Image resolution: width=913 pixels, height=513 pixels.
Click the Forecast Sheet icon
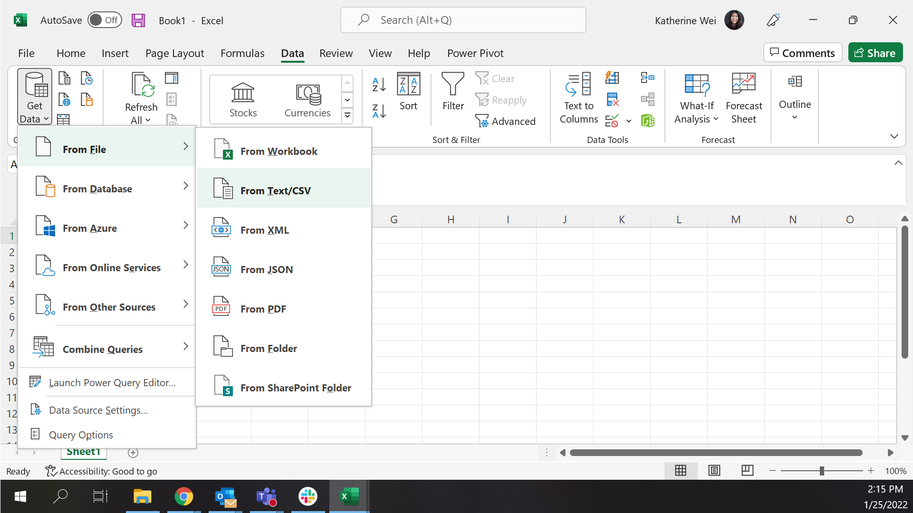click(x=743, y=98)
